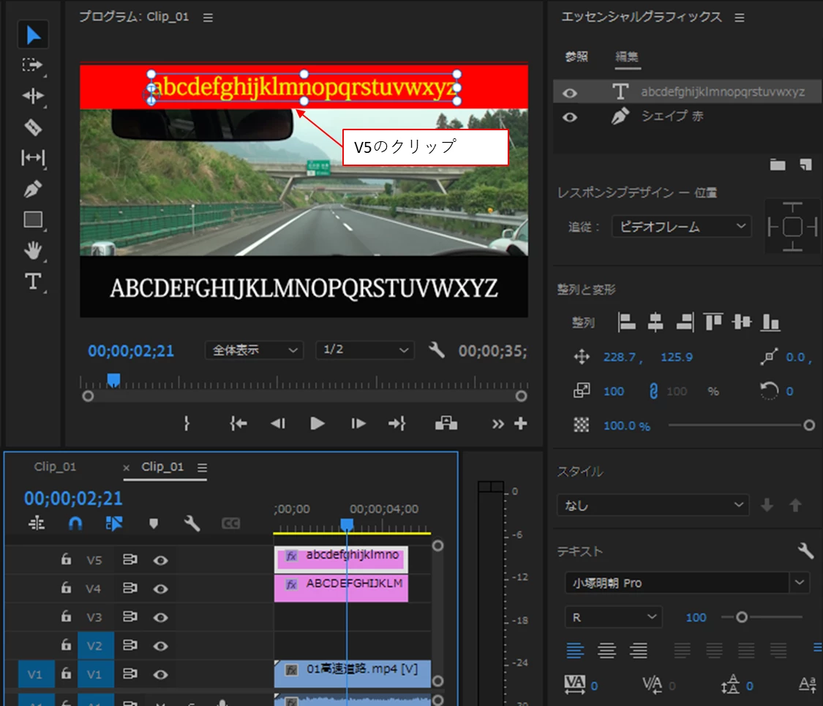Hide the V5 track output
The image size is (823, 706).
[161, 560]
